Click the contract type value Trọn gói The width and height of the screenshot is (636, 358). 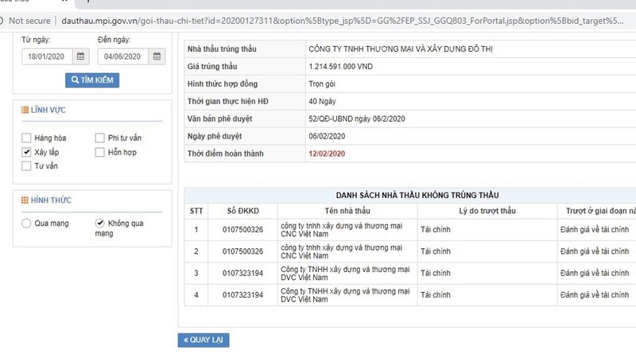[322, 84]
